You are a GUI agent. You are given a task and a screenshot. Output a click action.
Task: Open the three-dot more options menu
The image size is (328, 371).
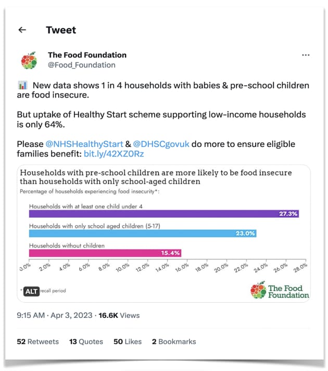click(306, 55)
